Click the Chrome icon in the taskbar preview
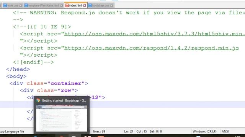This screenshot has height=137, width=245. tap(38, 100)
